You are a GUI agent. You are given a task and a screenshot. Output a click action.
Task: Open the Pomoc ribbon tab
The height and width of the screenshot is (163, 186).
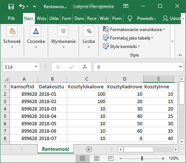pyautogui.click(x=117, y=18)
